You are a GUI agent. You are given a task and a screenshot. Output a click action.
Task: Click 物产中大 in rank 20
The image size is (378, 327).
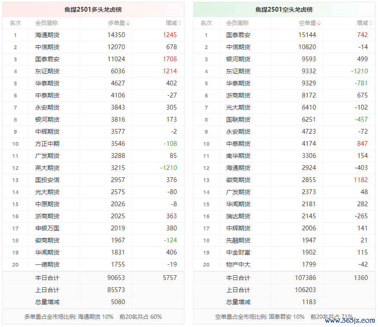coord(238,264)
